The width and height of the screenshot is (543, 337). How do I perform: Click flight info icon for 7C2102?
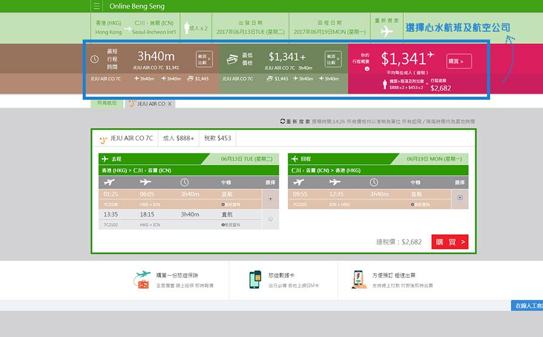223,225
